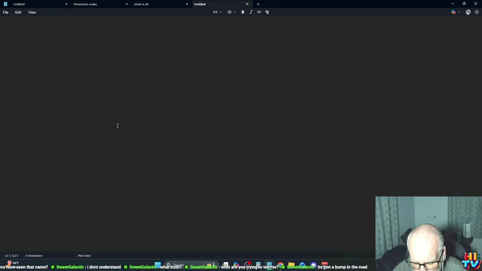Open Discord from the taskbar
Viewport: 482px width, 271px height.
point(313,265)
